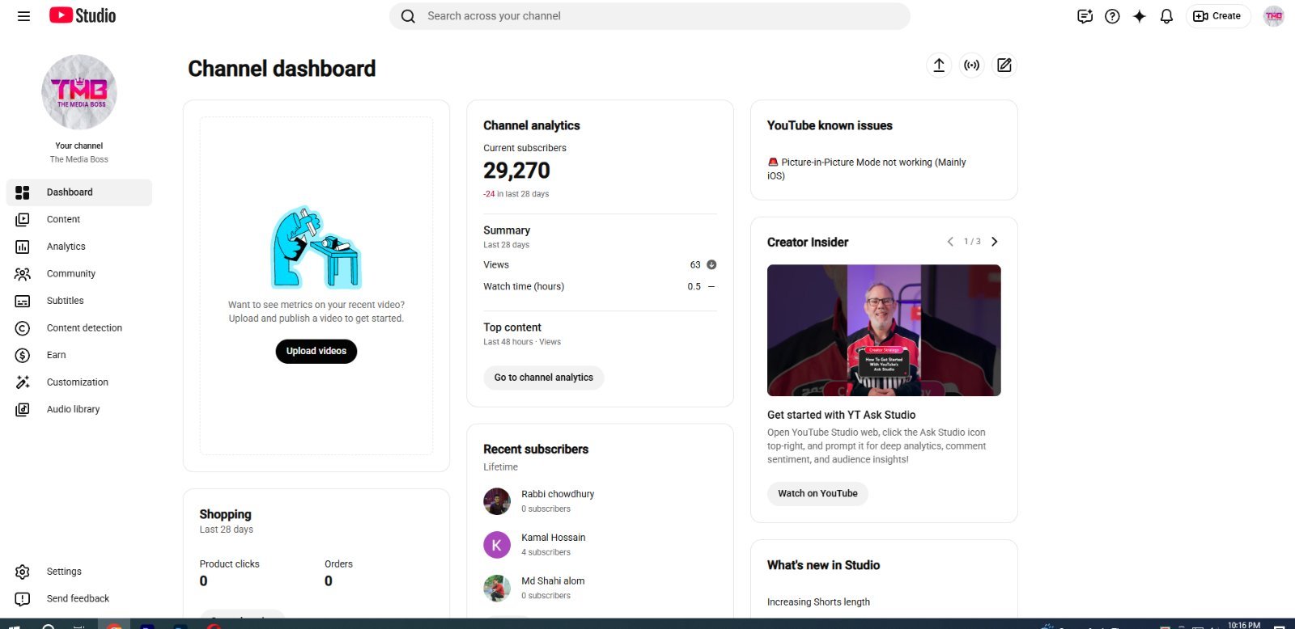This screenshot has height=629, width=1295.
Task: Click the Analytics bar chart icon
Action: click(x=23, y=247)
